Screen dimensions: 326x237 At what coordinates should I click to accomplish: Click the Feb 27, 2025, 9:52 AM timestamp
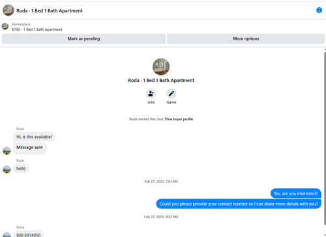click(x=161, y=217)
